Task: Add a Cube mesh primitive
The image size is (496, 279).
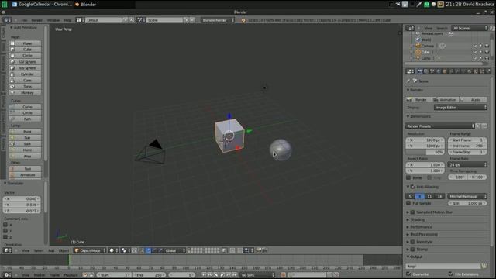Action: point(26,50)
